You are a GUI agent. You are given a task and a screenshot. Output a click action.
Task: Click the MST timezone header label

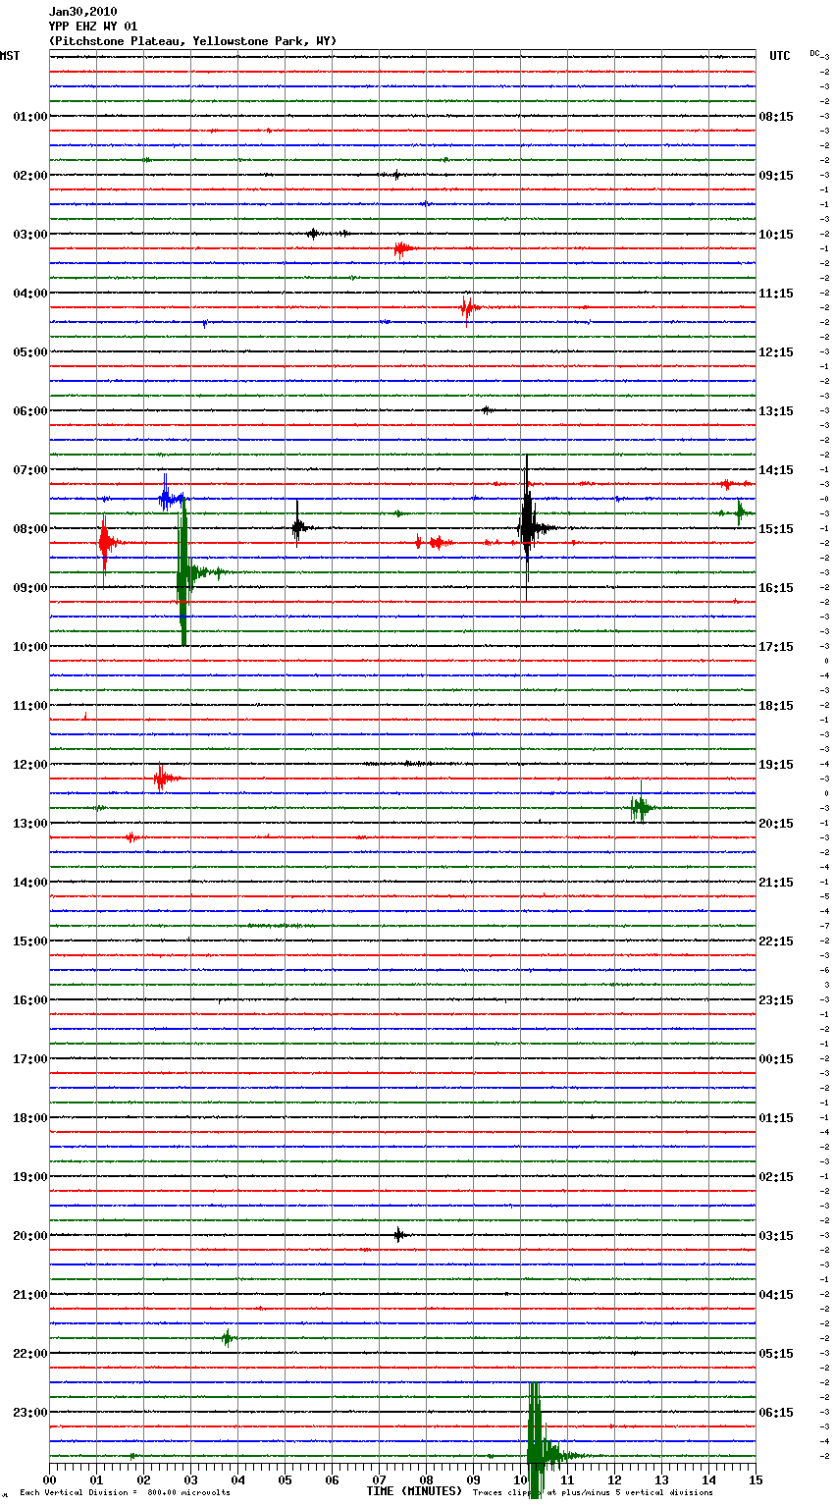pos(10,56)
